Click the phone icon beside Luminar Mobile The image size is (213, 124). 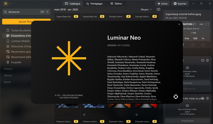click(8, 41)
